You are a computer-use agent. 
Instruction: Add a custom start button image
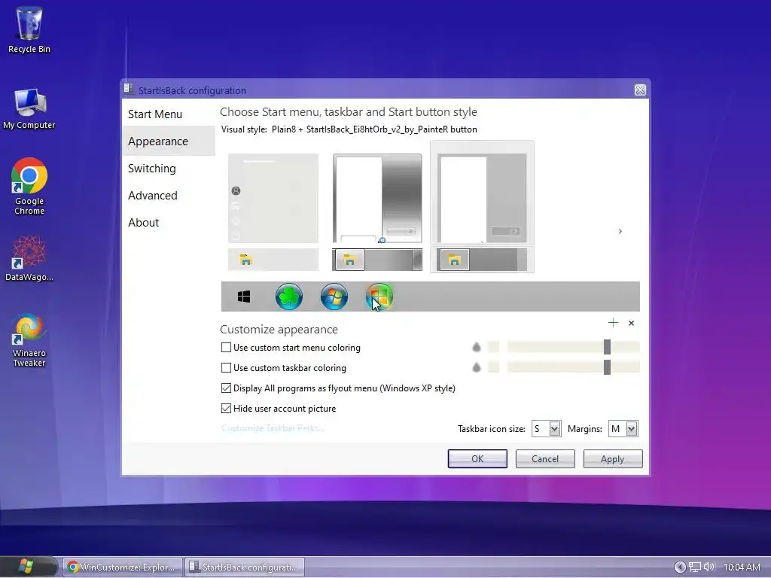pyautogui.click(x=613, y=323)
